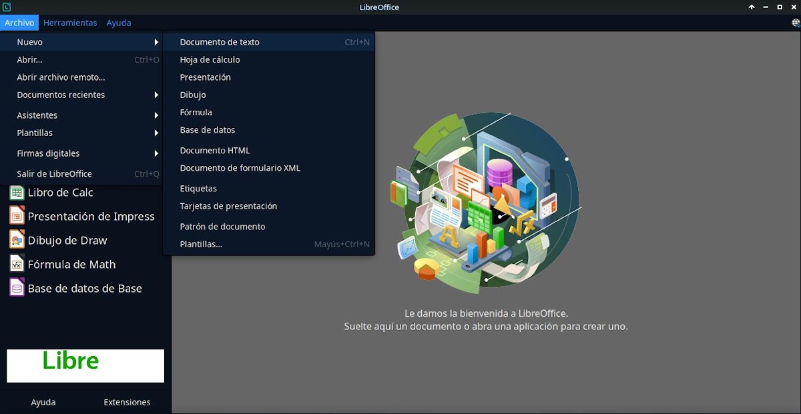Viewport: 801px width, 414px height.
Task: Expand the Asistentes submenu
Action: pyautogui.click(x=37, y=115)
